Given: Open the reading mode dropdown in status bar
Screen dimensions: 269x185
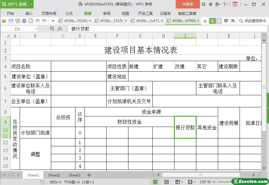Looking at the screenshot, I should [182, 182].
